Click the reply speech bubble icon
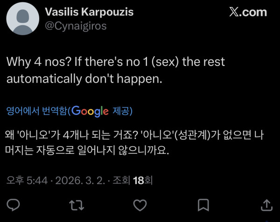Viewport: 280px width, 222px height. (14, 205)
